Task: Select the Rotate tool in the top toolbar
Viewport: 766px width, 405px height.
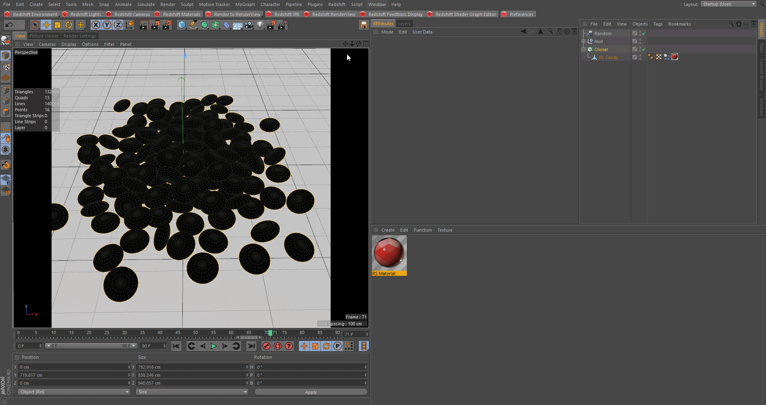Action: tap(69, 25)
